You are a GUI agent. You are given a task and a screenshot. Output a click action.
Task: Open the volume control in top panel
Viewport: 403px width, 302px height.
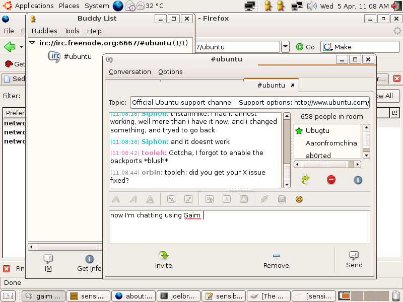point(311,6)
